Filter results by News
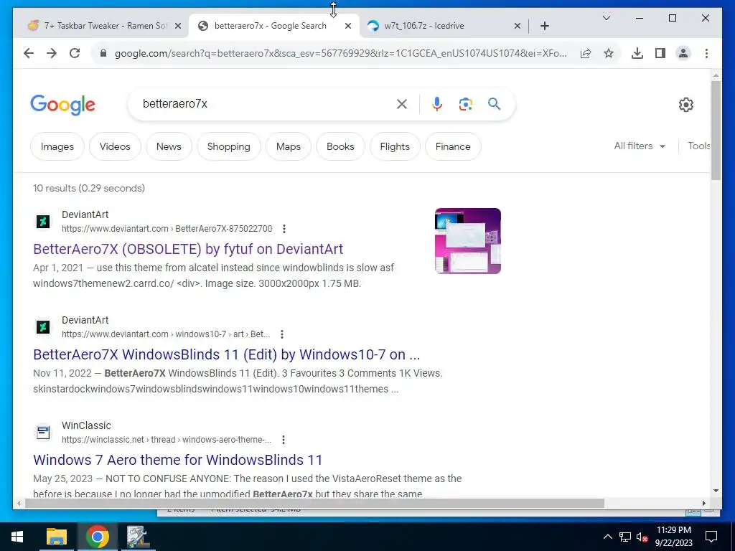Viewport: 735px width, 551px height. tap(169, 146)
